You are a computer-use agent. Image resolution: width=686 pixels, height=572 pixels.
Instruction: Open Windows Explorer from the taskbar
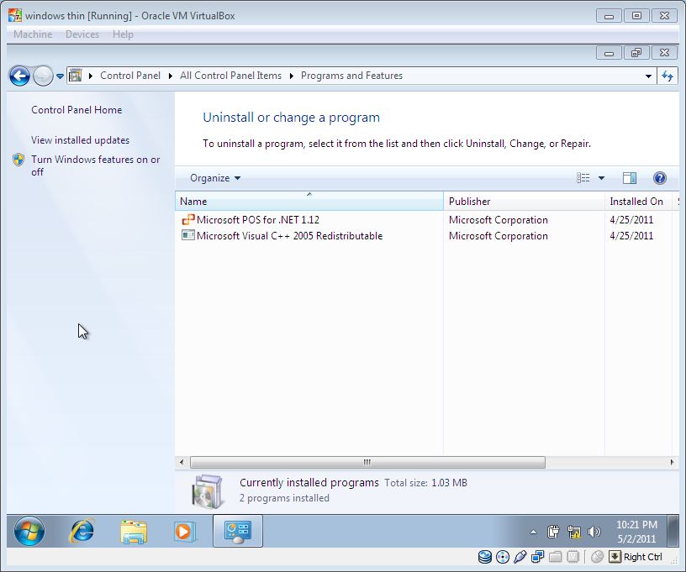point(134,532)
